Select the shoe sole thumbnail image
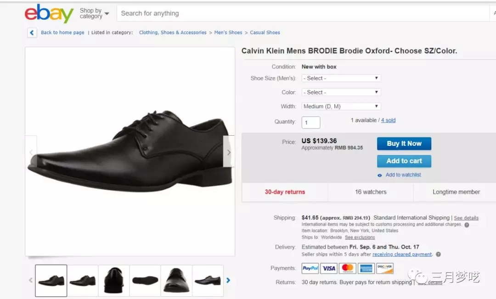The image size is (496, 299). pos(145,280)
